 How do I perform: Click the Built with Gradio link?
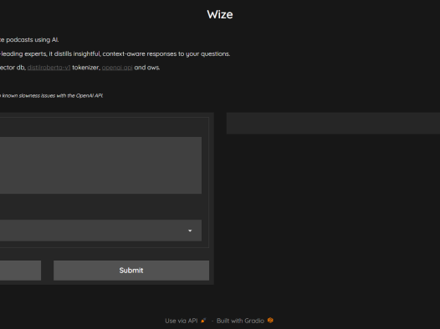pos(245,321)
